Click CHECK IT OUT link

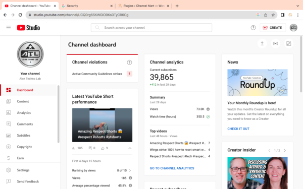click(238, 129)
